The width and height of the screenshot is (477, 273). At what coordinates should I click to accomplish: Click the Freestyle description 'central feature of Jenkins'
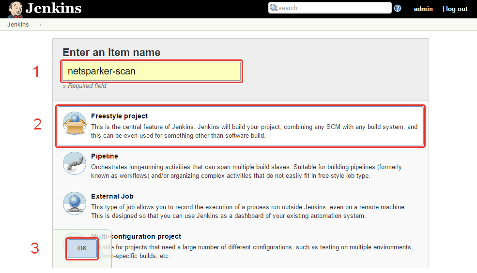254,131
